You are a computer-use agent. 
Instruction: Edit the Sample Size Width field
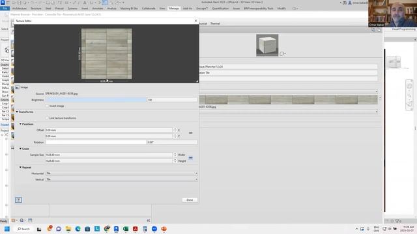[x=109, y=155]
